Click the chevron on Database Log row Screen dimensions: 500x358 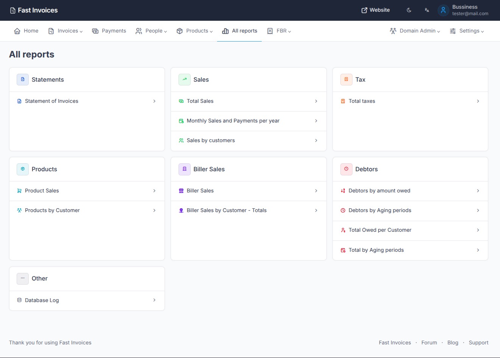tap(154, 300)
